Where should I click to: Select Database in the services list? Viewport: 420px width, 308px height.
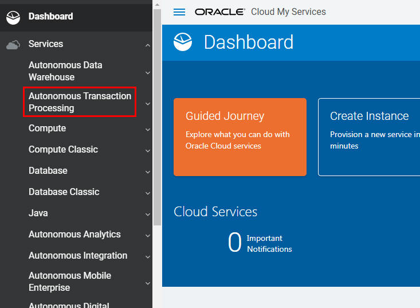(x=48, y=171)
